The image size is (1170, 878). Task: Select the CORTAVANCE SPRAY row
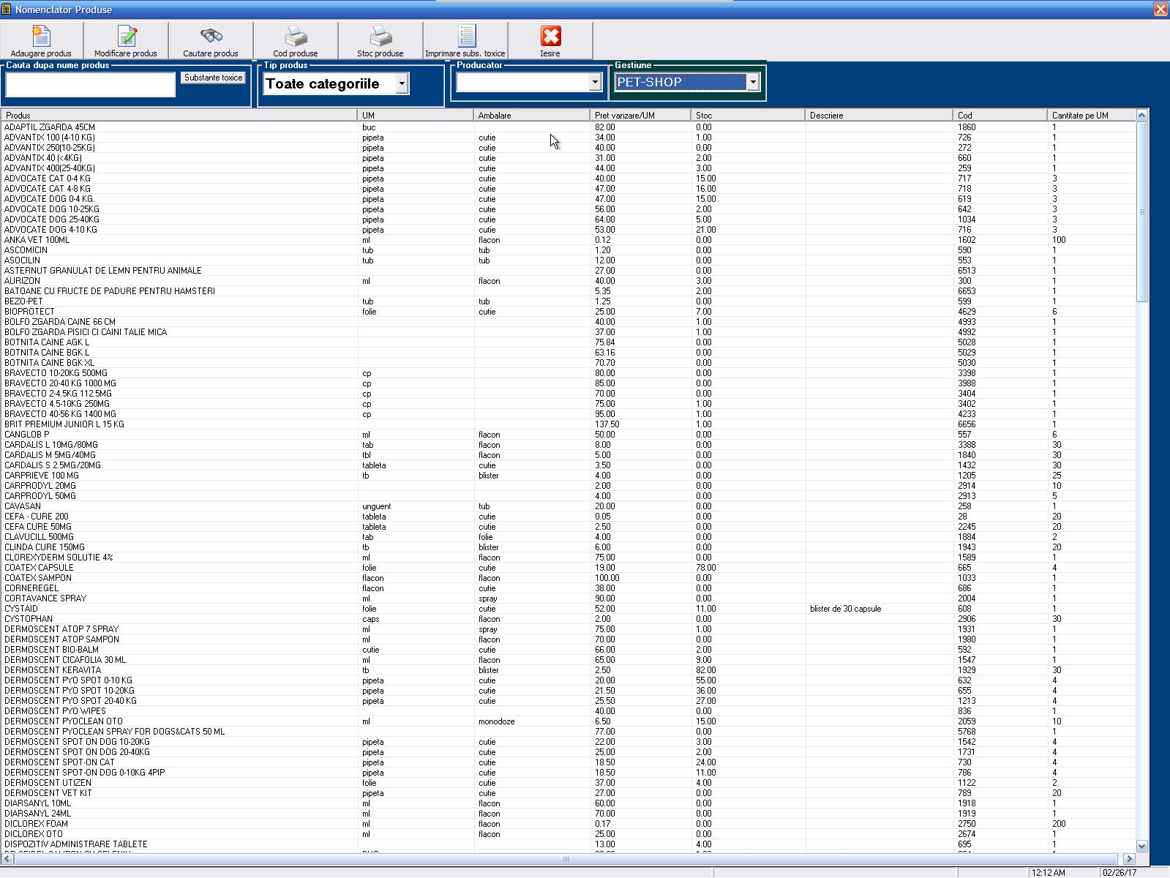tap(568, 599)
